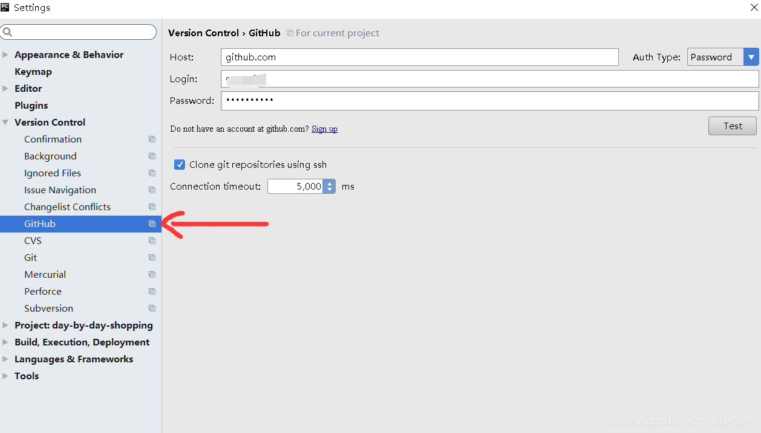This screenshot has height=433, width=761.
Task: Collapse the Version Control section
Action: [x=5, y=122]
